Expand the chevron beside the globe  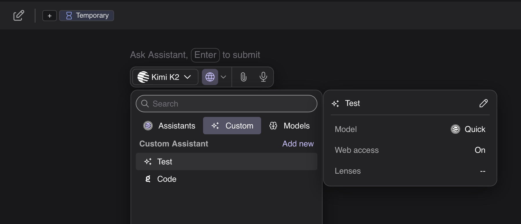click(223, 77)
